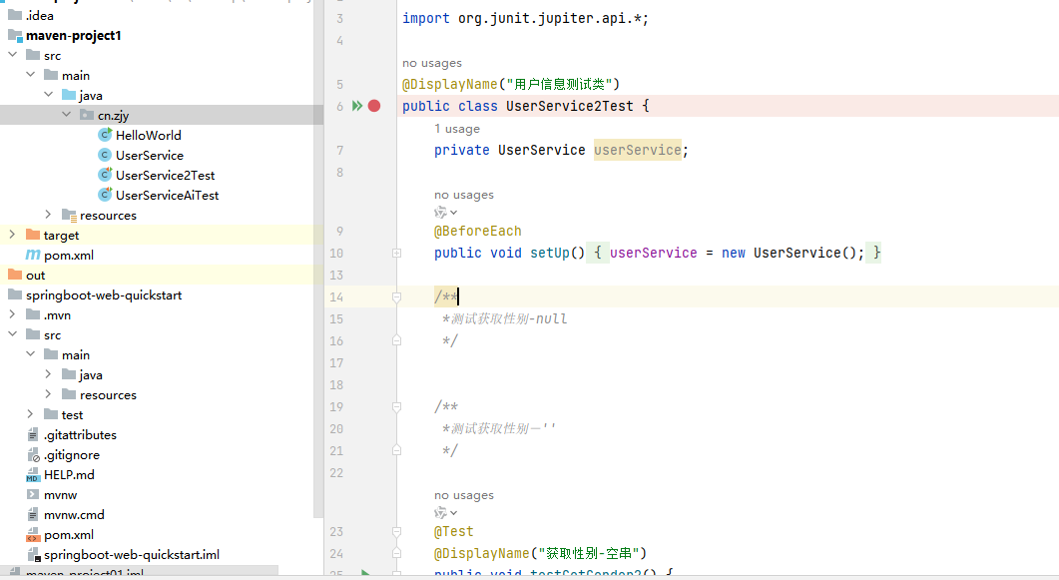Viewport: 1059px width, 580px height.
Task: Toggle fold on Javadoc comment at line 14
Action: pyautogui.click(x=396, y=296)
